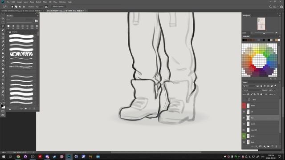
Task: Hide the green-labeled layer
Action: pyautogui.click(x=244, y=136)
